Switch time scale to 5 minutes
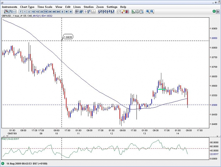 click(x=29, y=12)
